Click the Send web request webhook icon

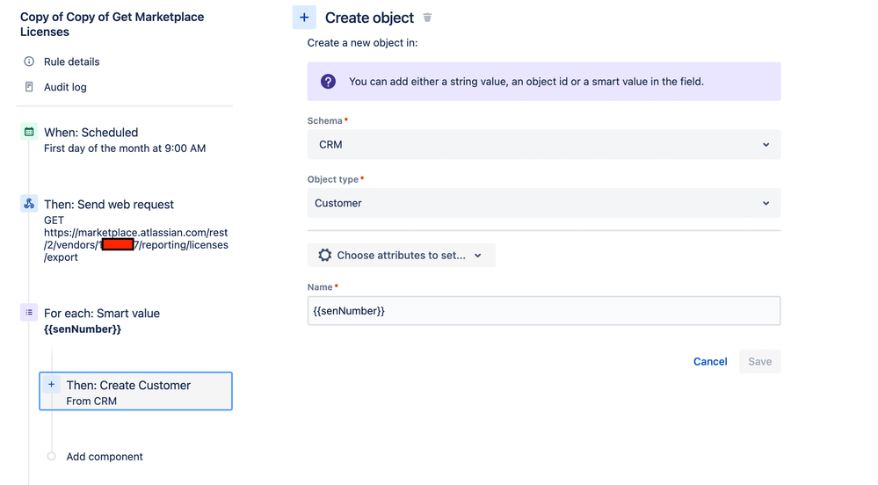coord(29,203)
